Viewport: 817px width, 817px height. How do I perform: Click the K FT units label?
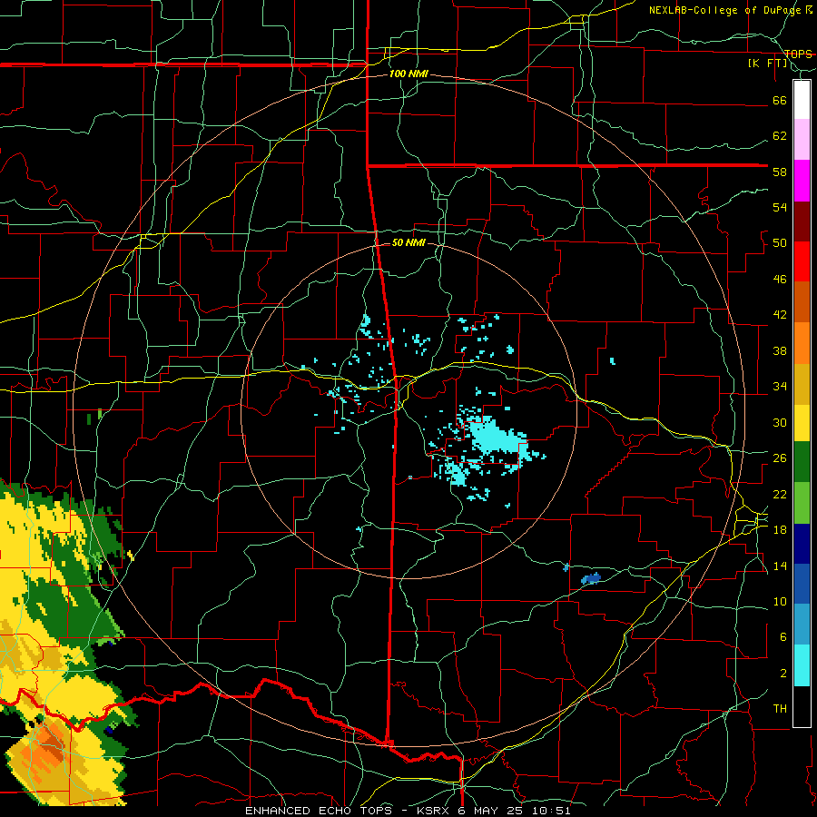coord(768,63)
